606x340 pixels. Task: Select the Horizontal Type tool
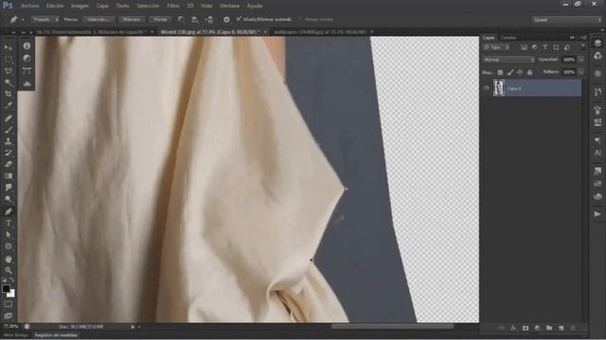[9, 223]
